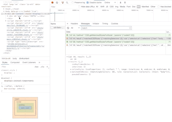Export HAR file with download arrow
The image size is (172, 122).
point(125,2)
